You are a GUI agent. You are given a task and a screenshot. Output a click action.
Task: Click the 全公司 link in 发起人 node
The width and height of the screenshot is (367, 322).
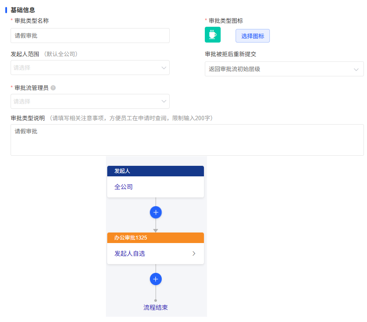click(124, 186)
